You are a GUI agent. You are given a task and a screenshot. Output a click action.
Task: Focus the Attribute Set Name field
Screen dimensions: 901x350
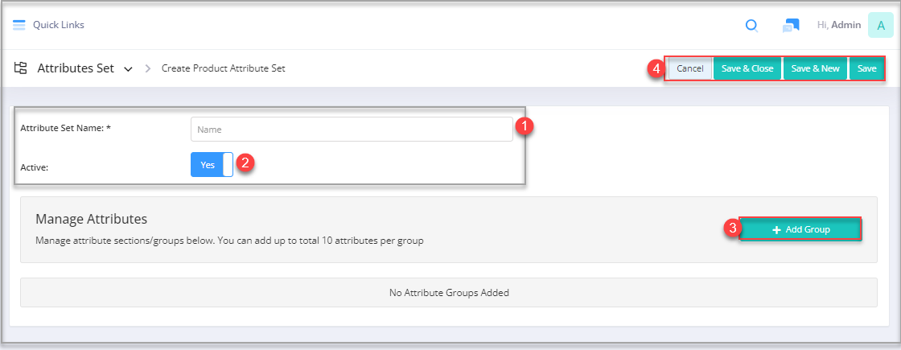coord(352,130)
